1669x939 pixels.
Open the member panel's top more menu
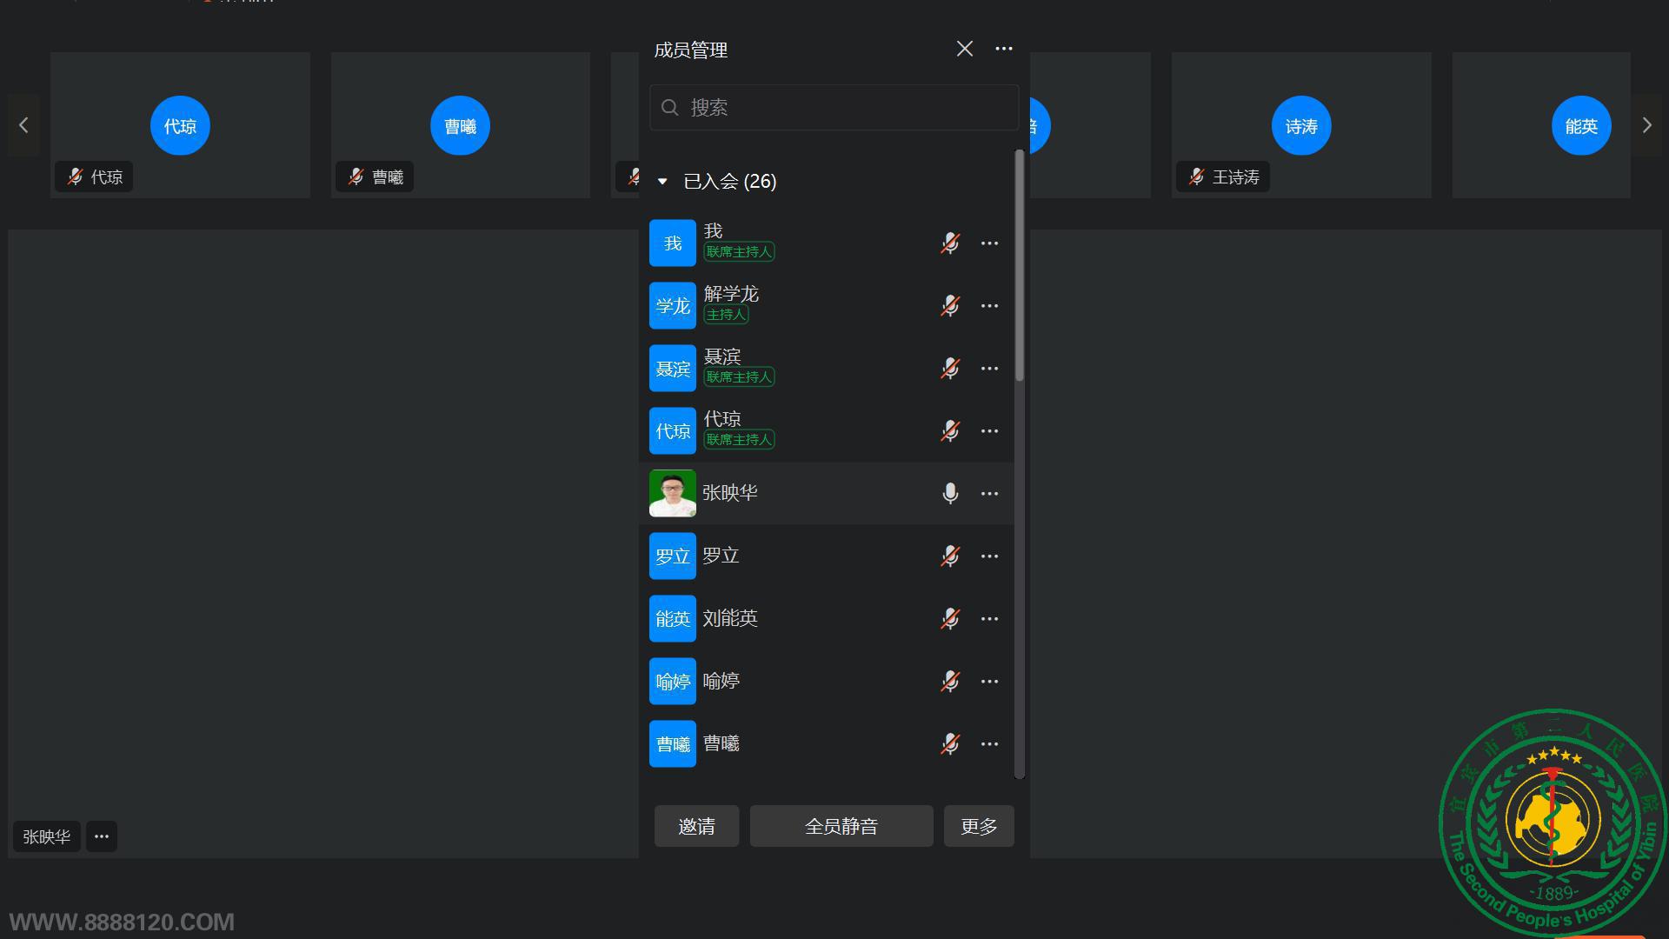tap(1004, 49)
